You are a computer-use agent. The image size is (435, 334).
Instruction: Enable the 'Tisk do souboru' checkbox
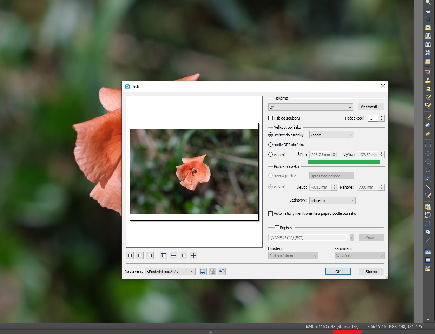(x=271, y=118)
